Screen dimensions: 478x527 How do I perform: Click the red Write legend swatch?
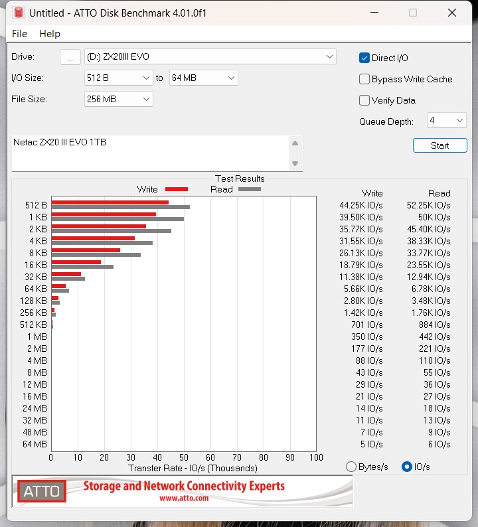pyautogui.click(x=177, y=189)
